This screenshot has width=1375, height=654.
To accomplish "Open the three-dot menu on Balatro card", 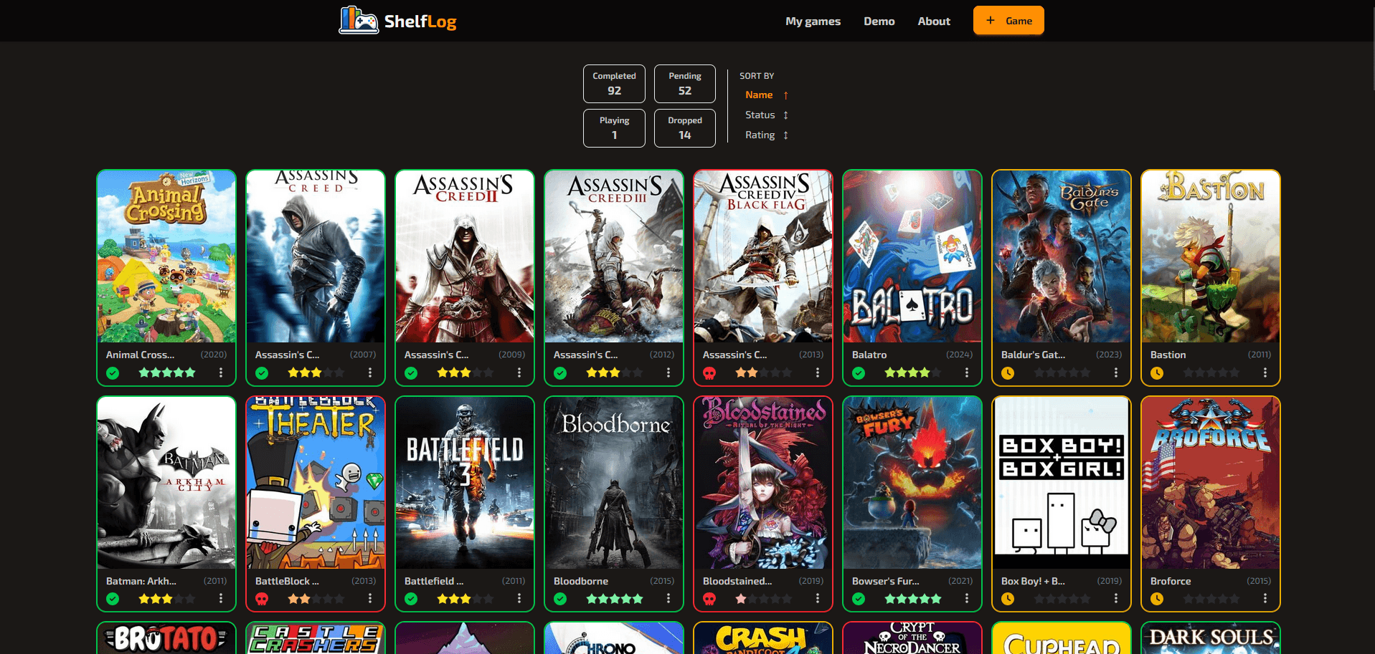I will pos(966,372).
